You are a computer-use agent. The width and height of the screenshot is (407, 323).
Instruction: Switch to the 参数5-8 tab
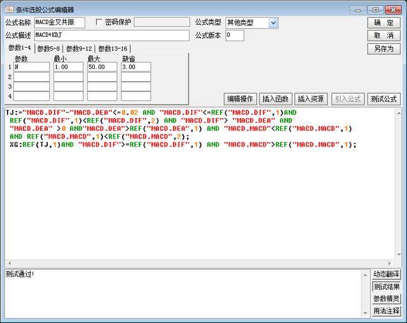[x=49, y=48]
